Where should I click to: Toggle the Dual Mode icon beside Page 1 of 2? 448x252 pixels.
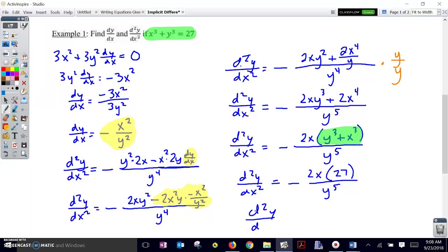click(x=384, y=12)
